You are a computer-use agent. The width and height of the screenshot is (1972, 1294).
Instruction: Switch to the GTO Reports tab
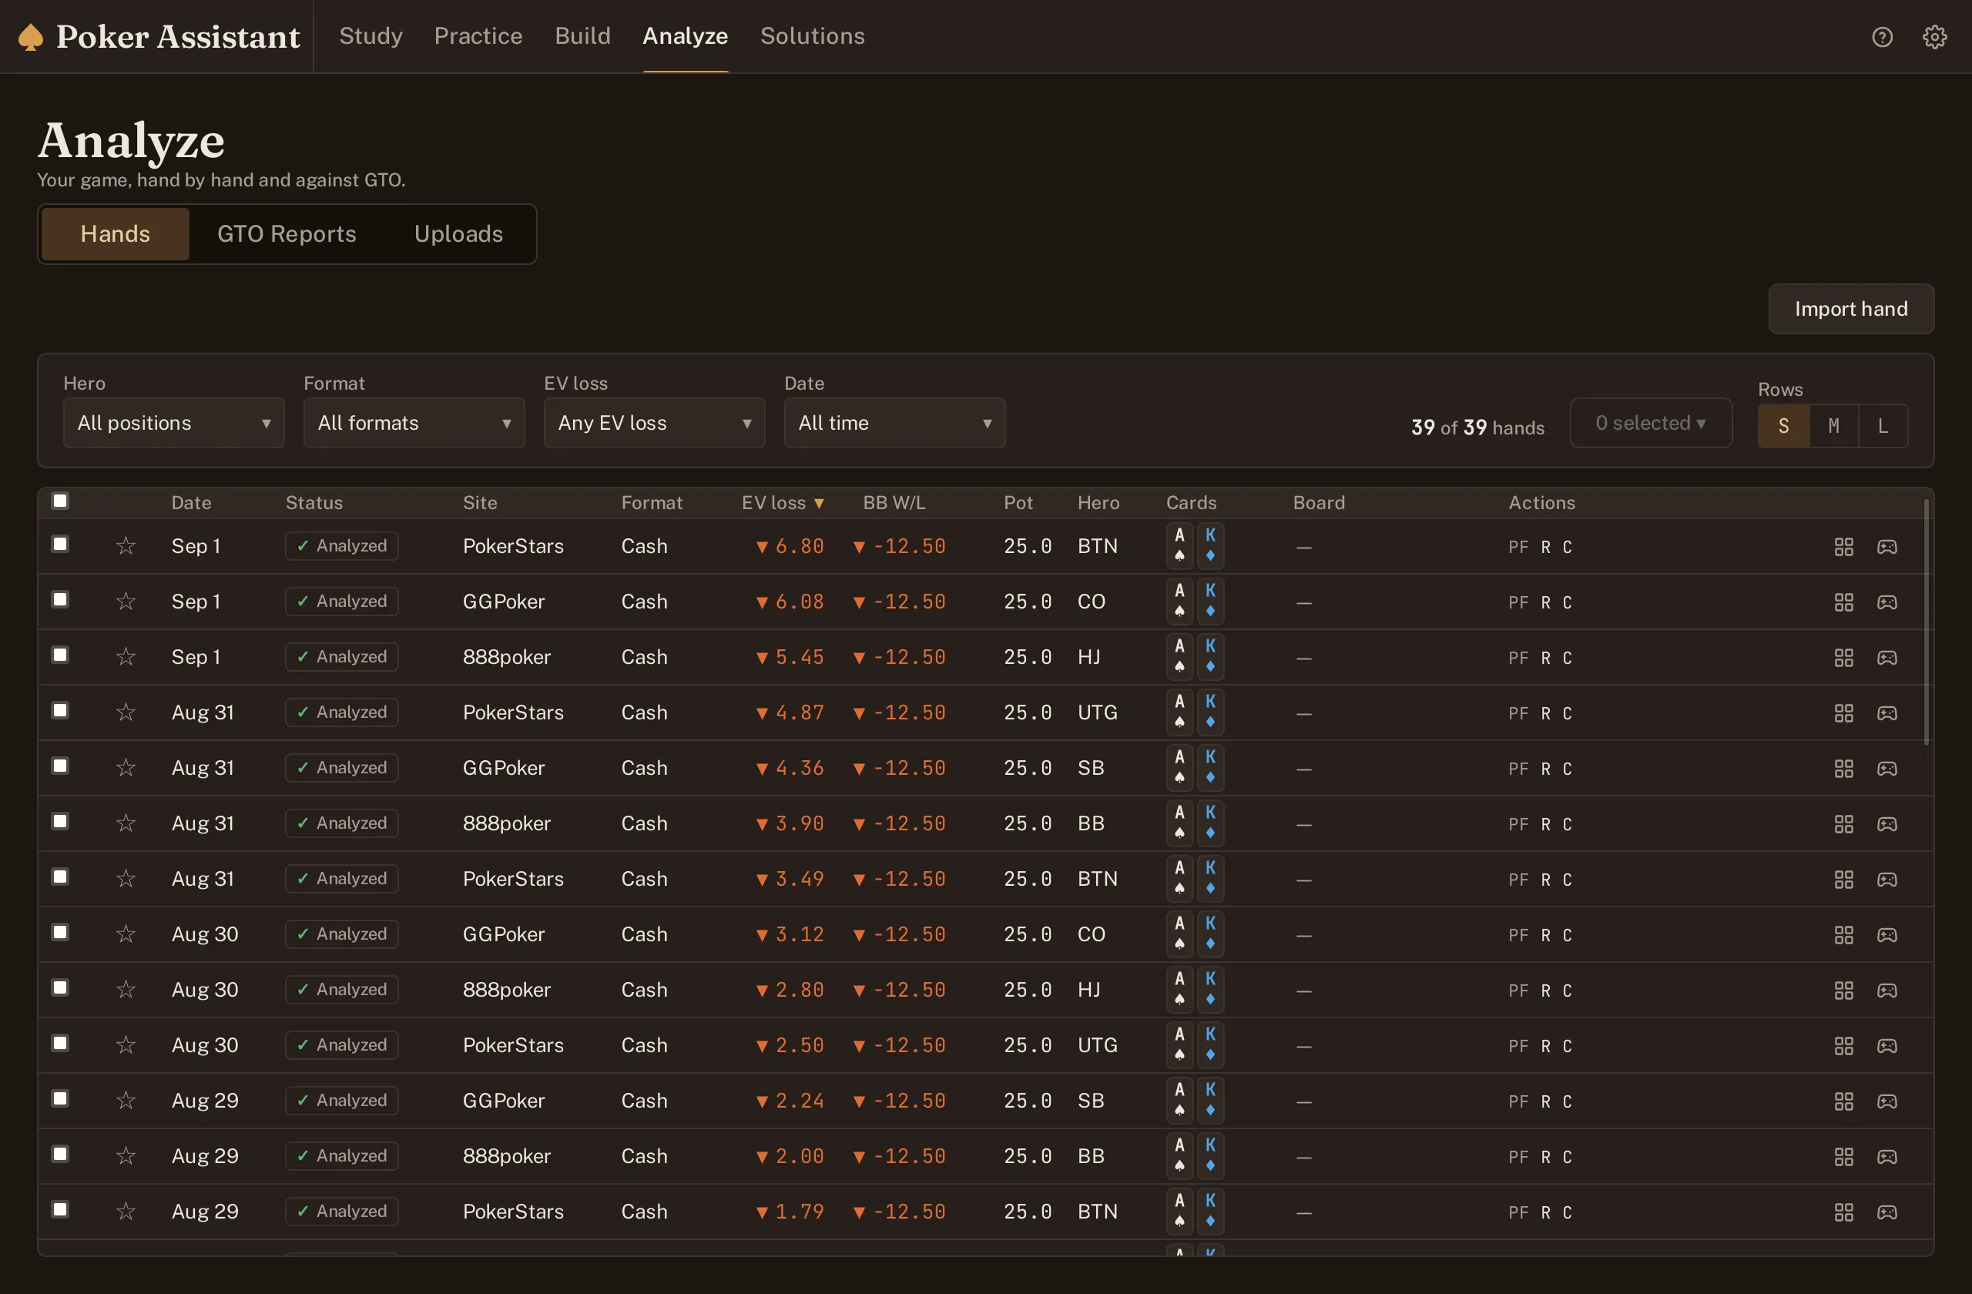click(x=287, y=234)
